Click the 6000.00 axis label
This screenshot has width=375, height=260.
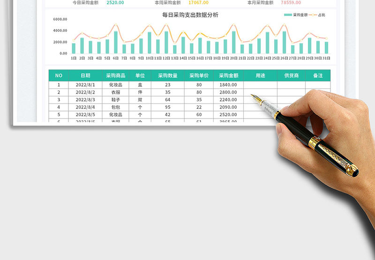coord(60,20)
